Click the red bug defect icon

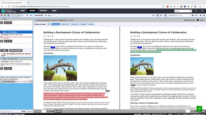coord(2,15)
